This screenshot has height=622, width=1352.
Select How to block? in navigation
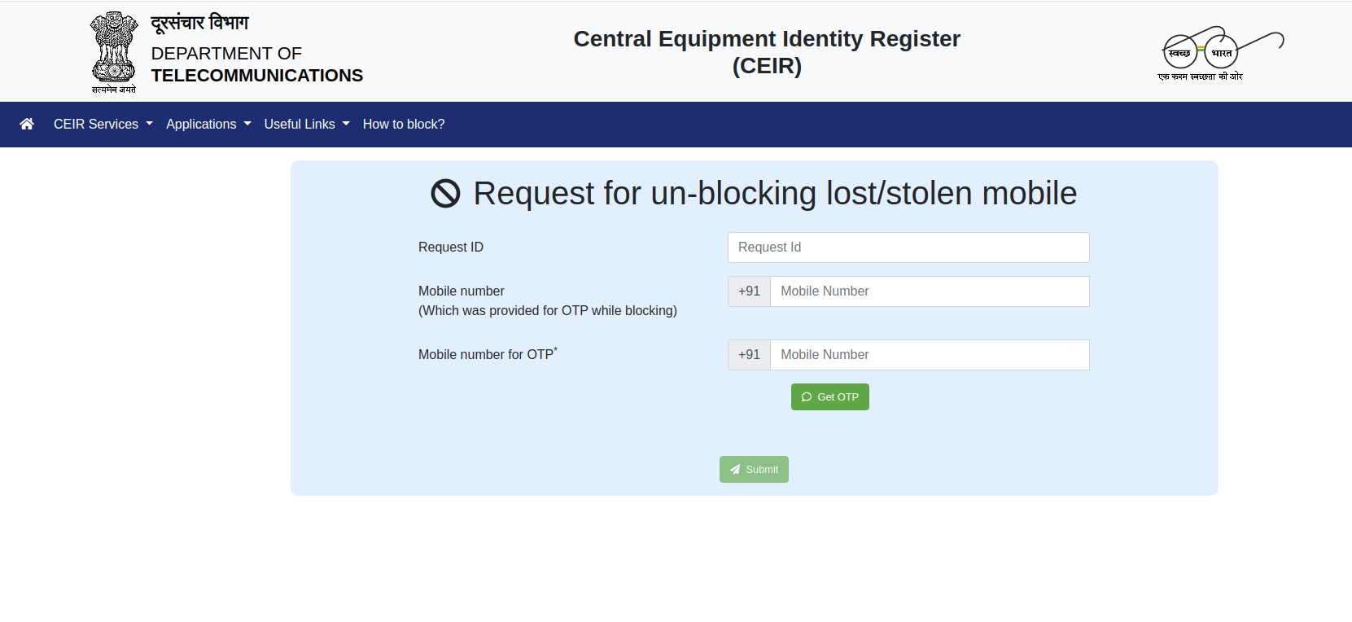(404, 124)
